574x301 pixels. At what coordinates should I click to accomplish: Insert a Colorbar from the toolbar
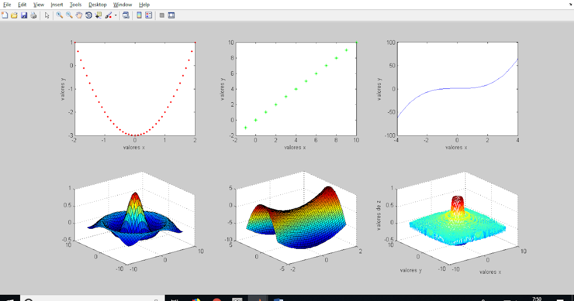[x=139, y=15]
